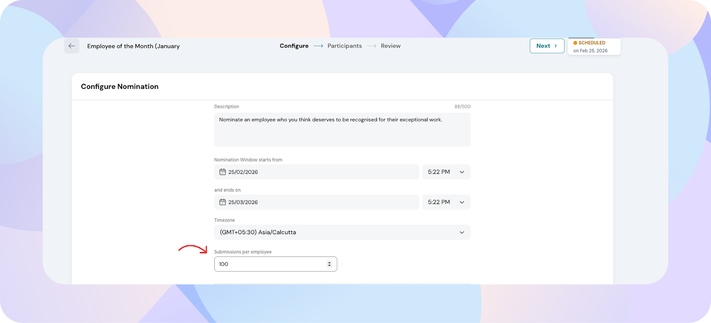The image size is (711, 323).
Task: Select the Configure step
Action: [x=294, y=46]
